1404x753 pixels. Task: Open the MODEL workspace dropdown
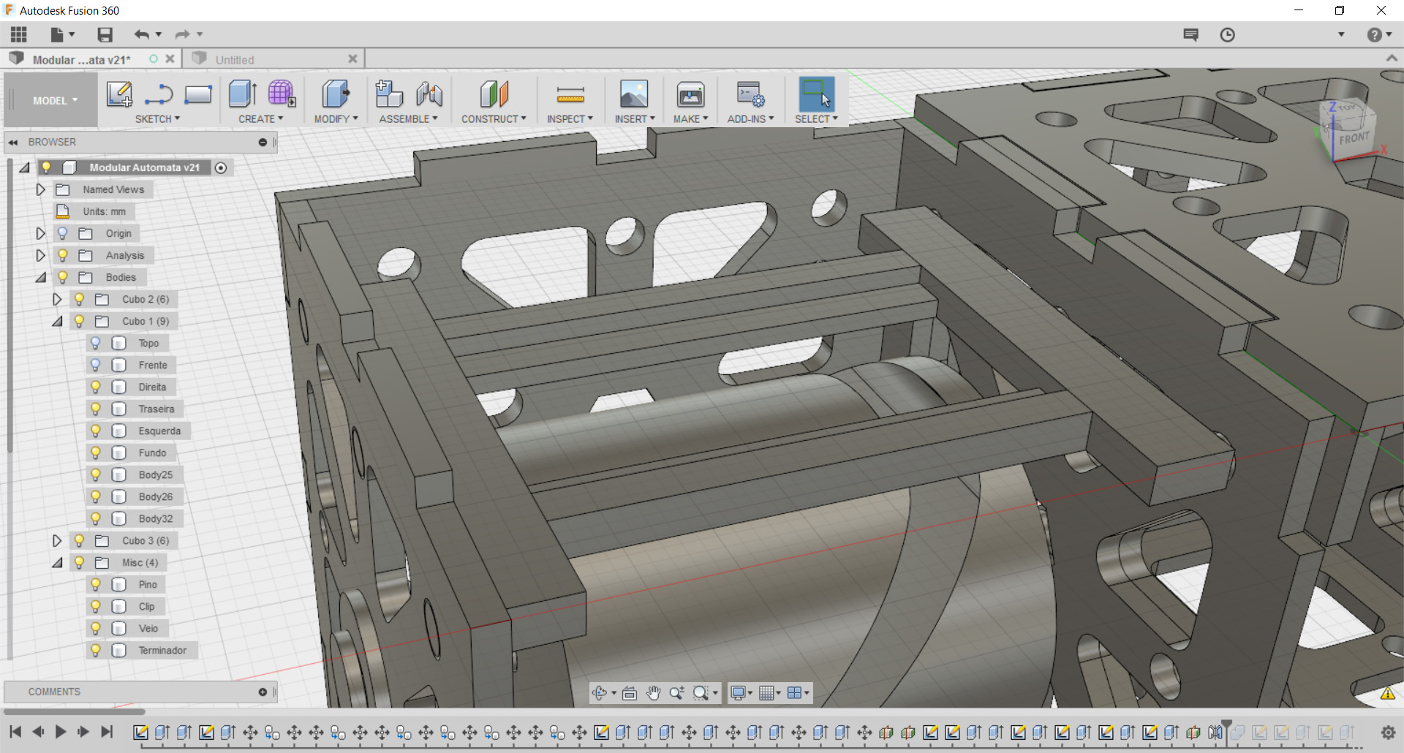pos(55,101)
